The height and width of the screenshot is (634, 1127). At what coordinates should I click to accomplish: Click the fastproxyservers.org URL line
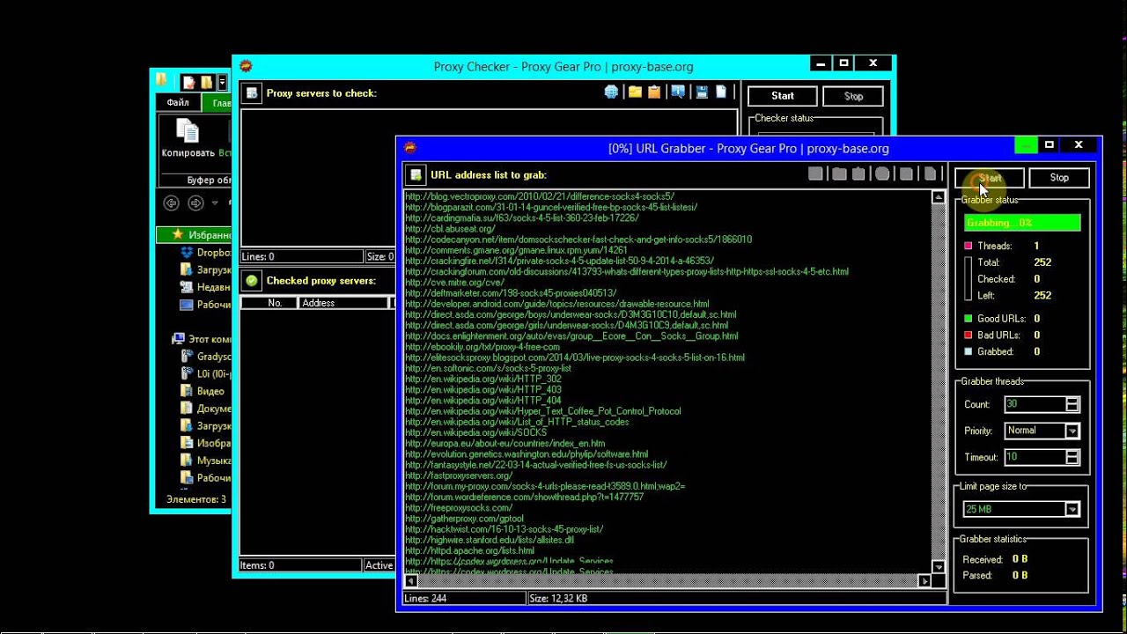pos(459,475)
